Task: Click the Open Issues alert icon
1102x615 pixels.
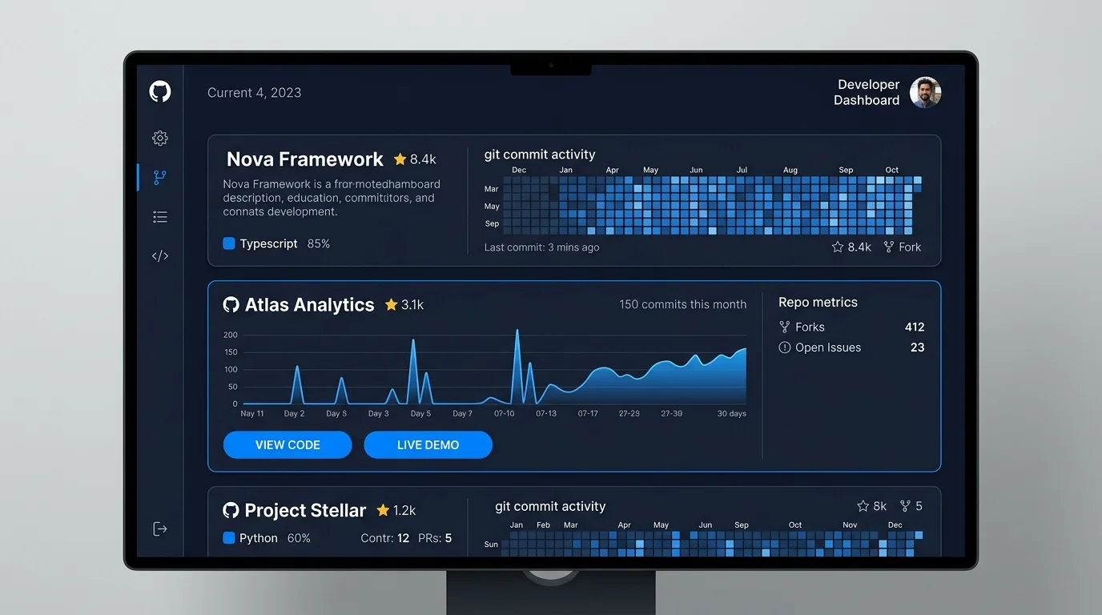Action: click(x=785, y=348)
